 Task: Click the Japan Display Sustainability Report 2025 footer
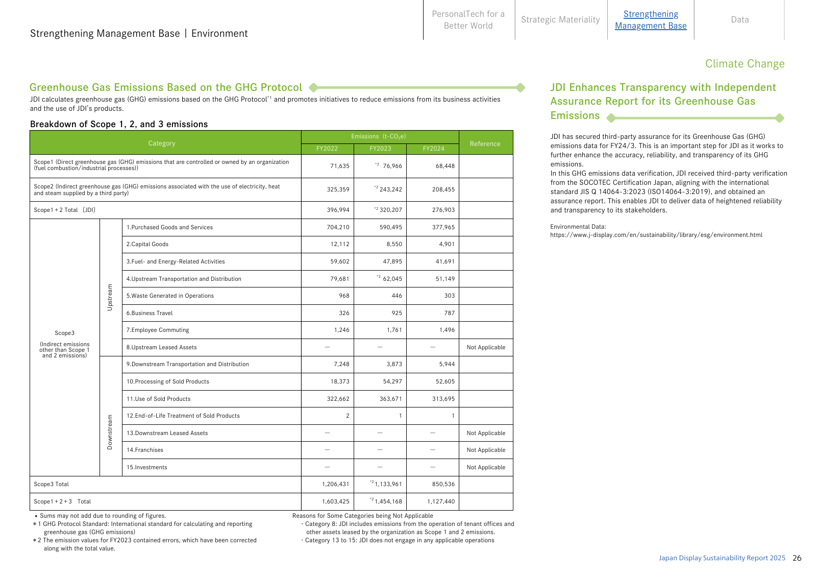(x=722, y=558)
